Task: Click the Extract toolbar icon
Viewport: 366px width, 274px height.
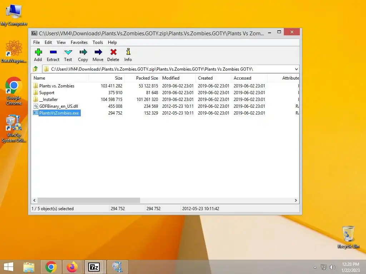Action: pyautogui.click(x=53, y=52)
